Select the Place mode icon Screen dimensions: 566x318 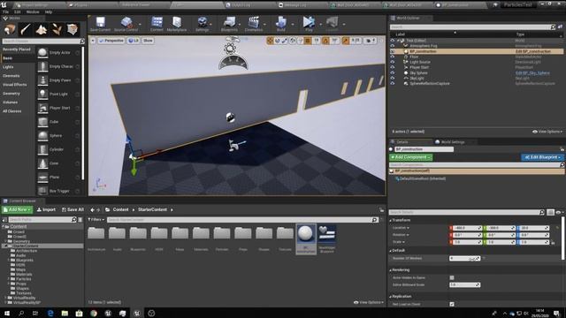pos(10,29)
